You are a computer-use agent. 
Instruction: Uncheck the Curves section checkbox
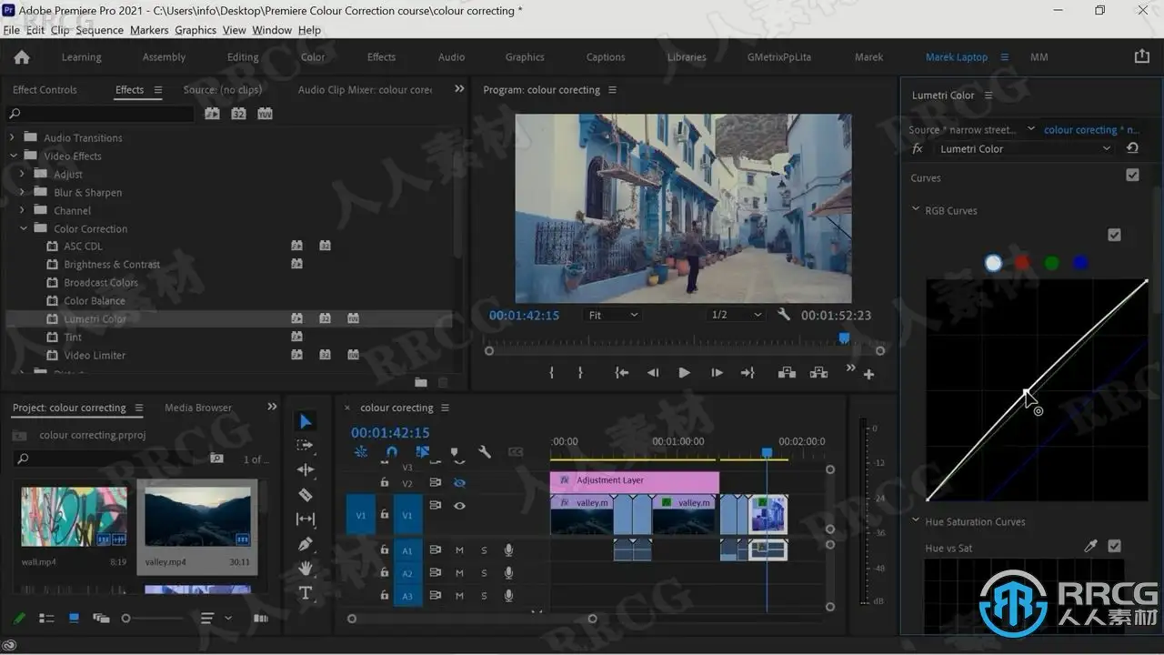click(1132, 175)
